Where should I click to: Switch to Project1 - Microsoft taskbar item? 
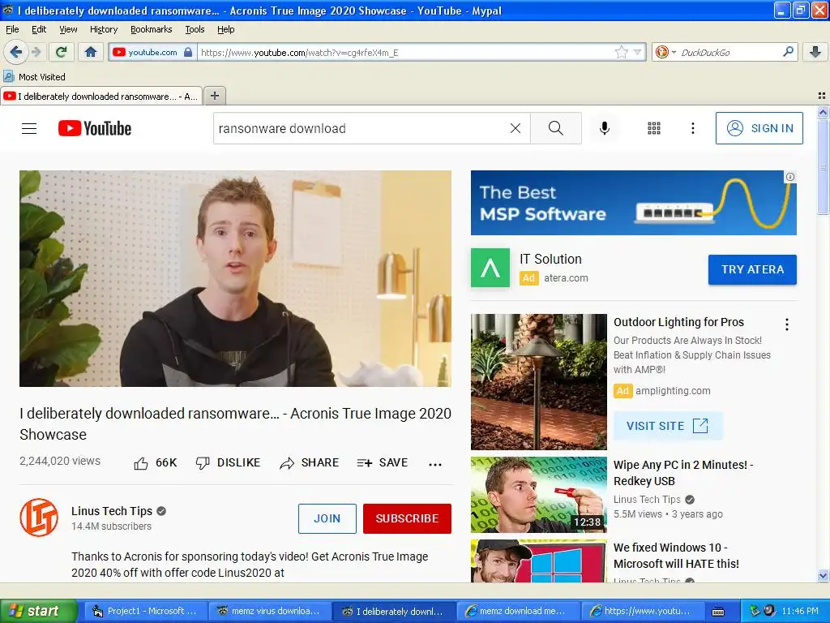(144, 612)
